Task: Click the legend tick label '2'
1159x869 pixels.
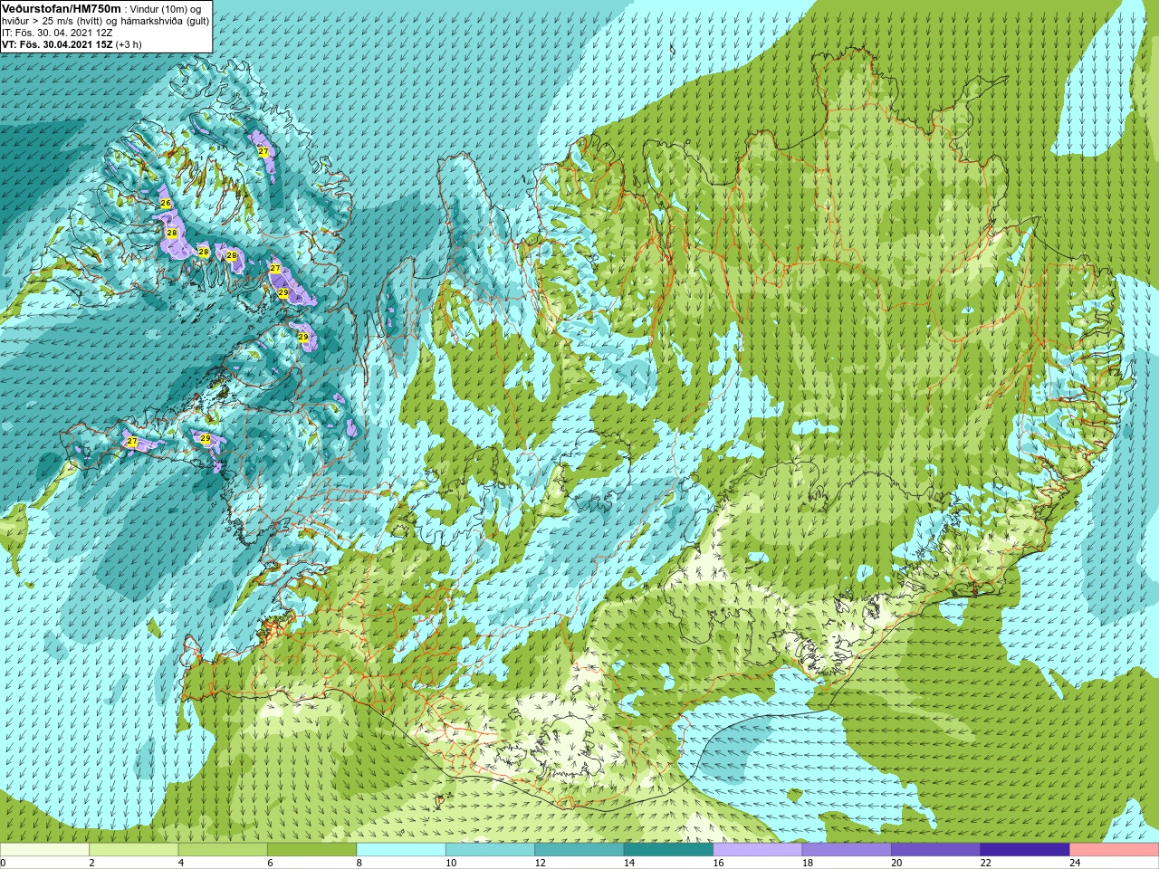Action: (x=91, y=863)
